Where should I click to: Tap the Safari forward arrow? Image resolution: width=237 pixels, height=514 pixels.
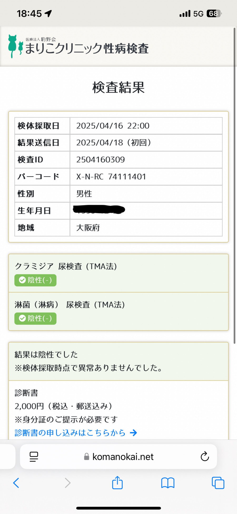click(68, 483)
